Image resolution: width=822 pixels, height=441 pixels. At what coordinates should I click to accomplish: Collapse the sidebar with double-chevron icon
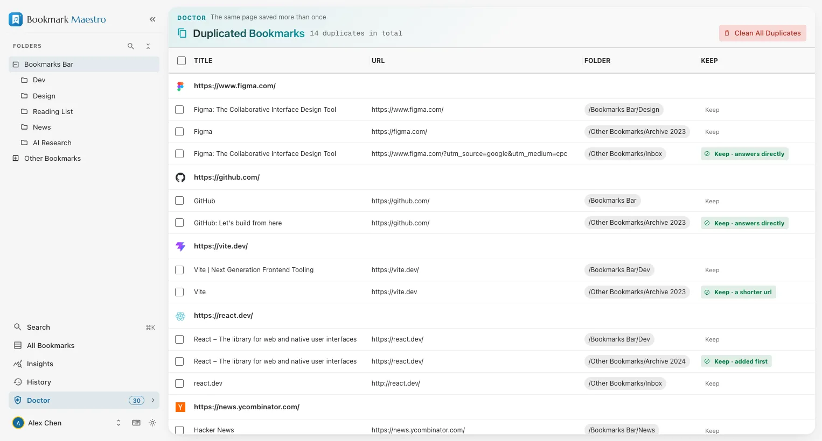(x=152, y=19)
